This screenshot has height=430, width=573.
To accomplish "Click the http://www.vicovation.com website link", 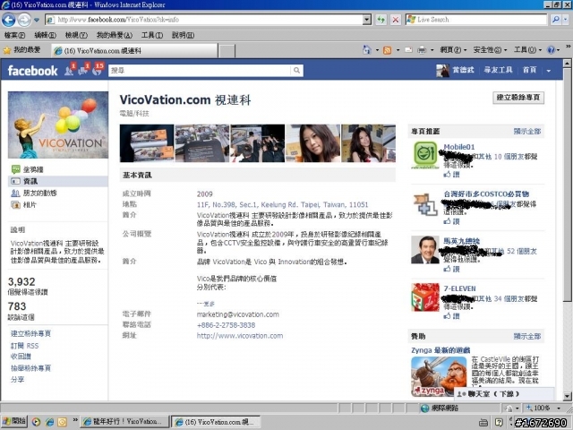I will coord(240,336).
